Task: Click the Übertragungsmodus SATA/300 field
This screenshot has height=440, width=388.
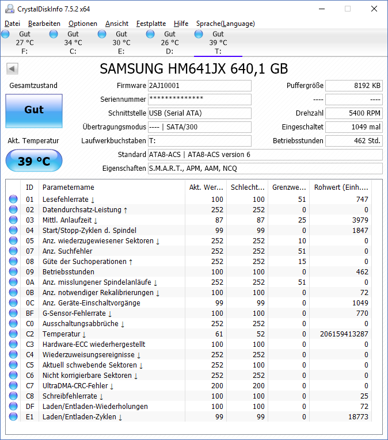Action: (x=200, y=127)
